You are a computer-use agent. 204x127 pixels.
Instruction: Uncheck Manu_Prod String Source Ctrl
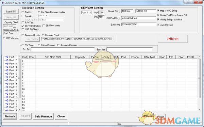158,15
